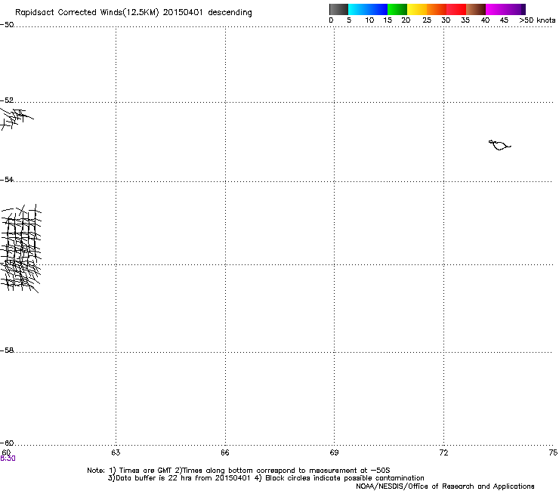Select the 'Data buffer is 22 hrs' note line
The image size is (559, 491).
click(266, 478)
